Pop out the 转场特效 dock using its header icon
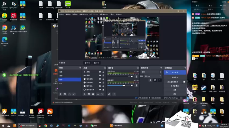The width and height of the screenshot is (229, 128). 161,68
